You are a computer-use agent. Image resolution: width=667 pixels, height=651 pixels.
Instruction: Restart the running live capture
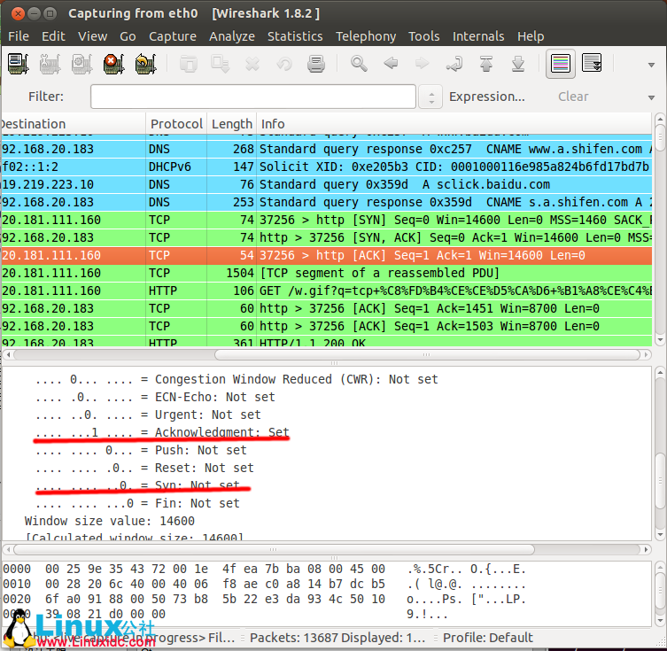coord(145,64)
